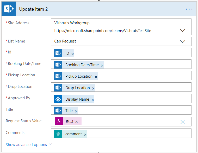The image size is (198, 153).
Task: Click the globe icon on the comment token
Action: click(x=58, y=134)
